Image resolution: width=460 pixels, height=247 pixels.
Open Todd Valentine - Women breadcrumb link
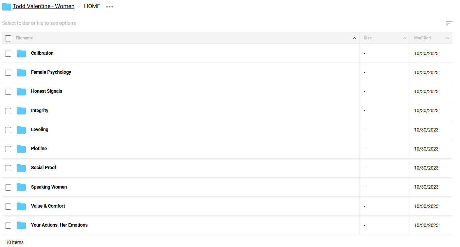click(x=43, y=6)
